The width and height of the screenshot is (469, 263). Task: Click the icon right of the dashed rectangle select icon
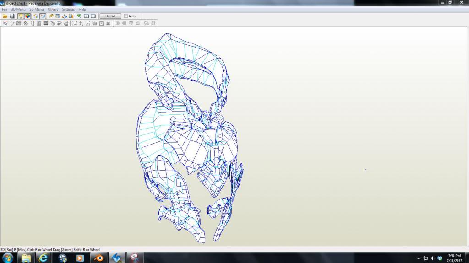pyautogui.click(x=81, y=23)
